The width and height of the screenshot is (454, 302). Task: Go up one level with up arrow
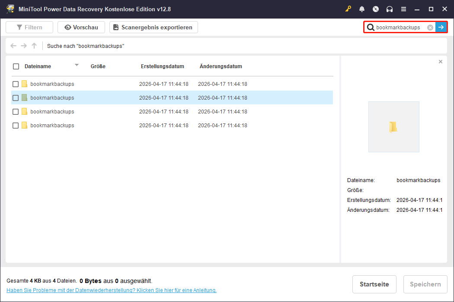click(34, 46)
